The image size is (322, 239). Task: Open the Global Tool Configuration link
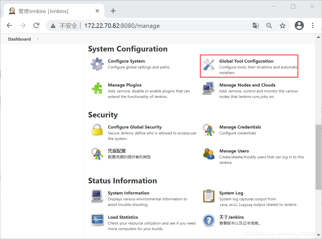pyautogui.click(x=246, y=61)
